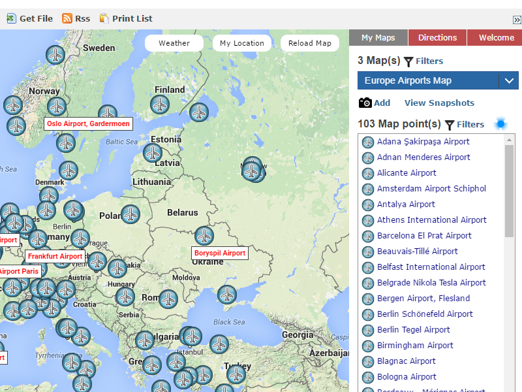This screenshot has width=522, height=392.
Task: Click the blue locate indicator beside Filters
Action: [500, 123]
